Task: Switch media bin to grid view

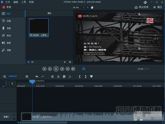Action: [x=28, y=62]
